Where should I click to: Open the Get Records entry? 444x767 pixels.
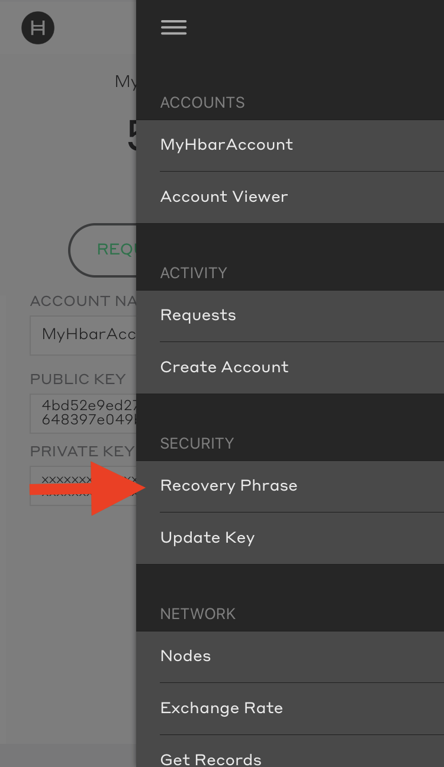click(x=211, y=759)
